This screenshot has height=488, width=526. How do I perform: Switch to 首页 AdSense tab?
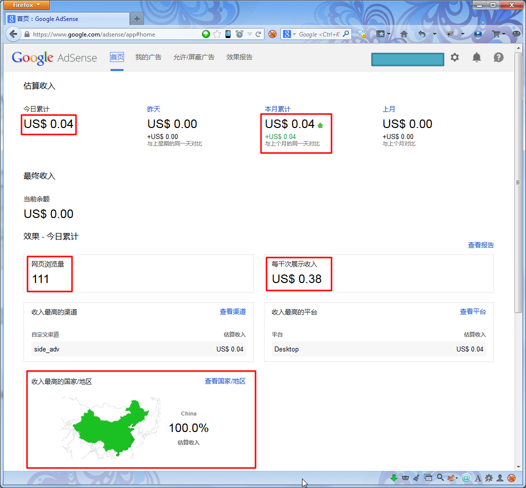tap(116, 57)
